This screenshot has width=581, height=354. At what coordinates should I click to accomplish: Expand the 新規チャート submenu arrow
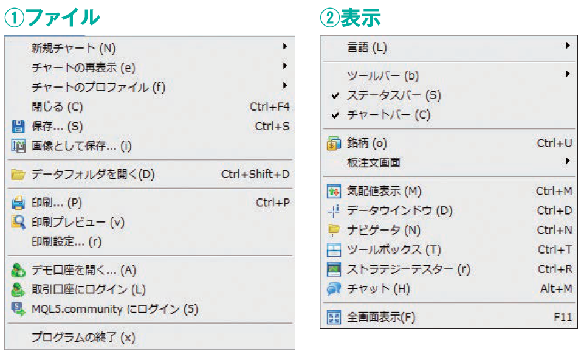tap(285, 46)
